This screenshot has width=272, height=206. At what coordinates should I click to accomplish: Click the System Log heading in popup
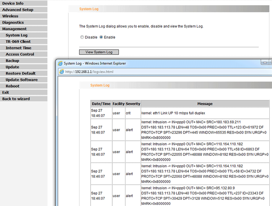tap(100, 85)
